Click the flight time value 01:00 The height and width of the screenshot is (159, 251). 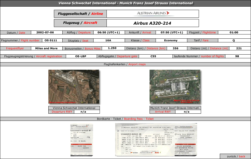(x=234, y=32)
